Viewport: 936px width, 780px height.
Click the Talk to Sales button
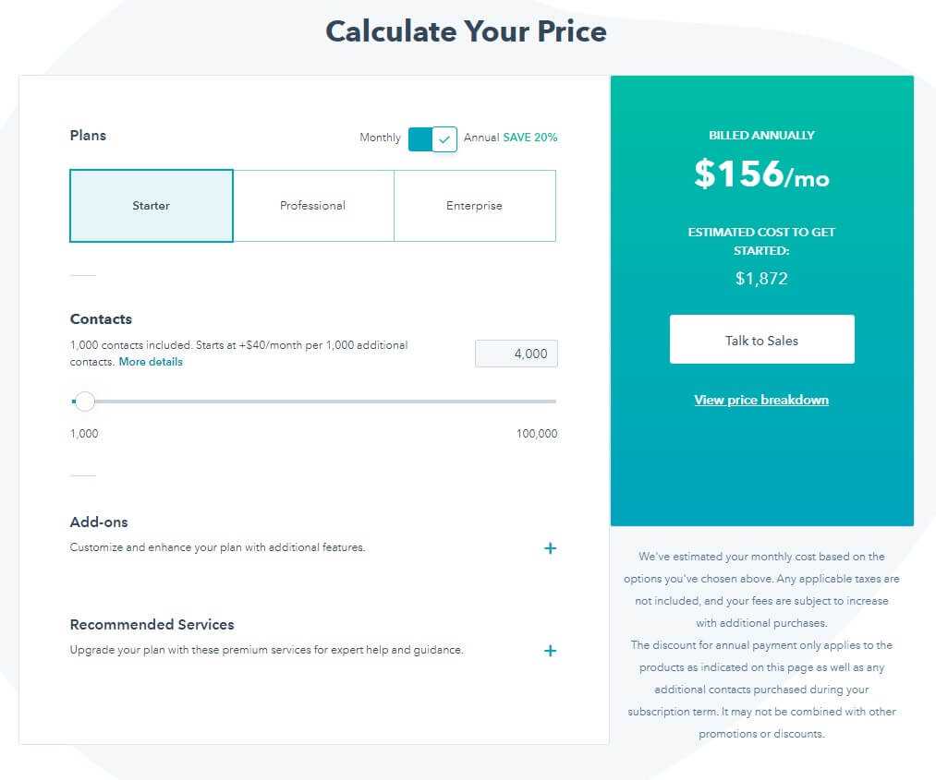[x=761, y=340]
